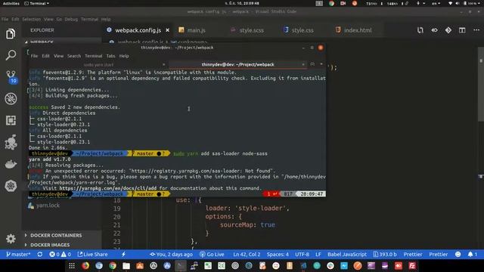
Task: Click the editor vertical scrollbar
Action: pos(481,84)
